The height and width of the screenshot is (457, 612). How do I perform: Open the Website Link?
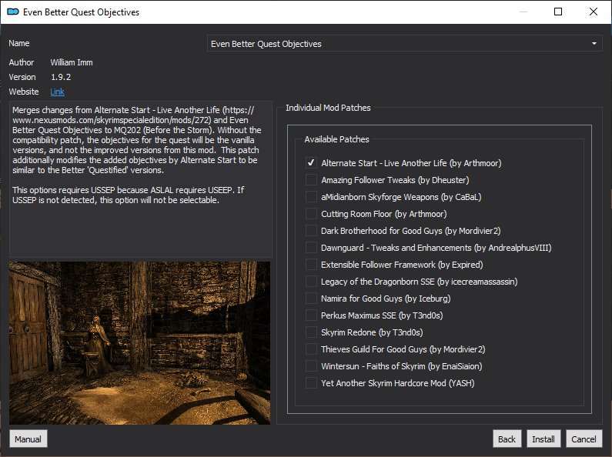(x=57, y=92)
